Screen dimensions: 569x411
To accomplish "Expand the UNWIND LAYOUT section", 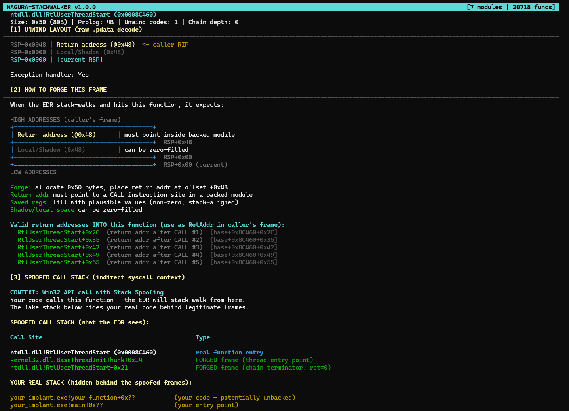I will 76,29.
